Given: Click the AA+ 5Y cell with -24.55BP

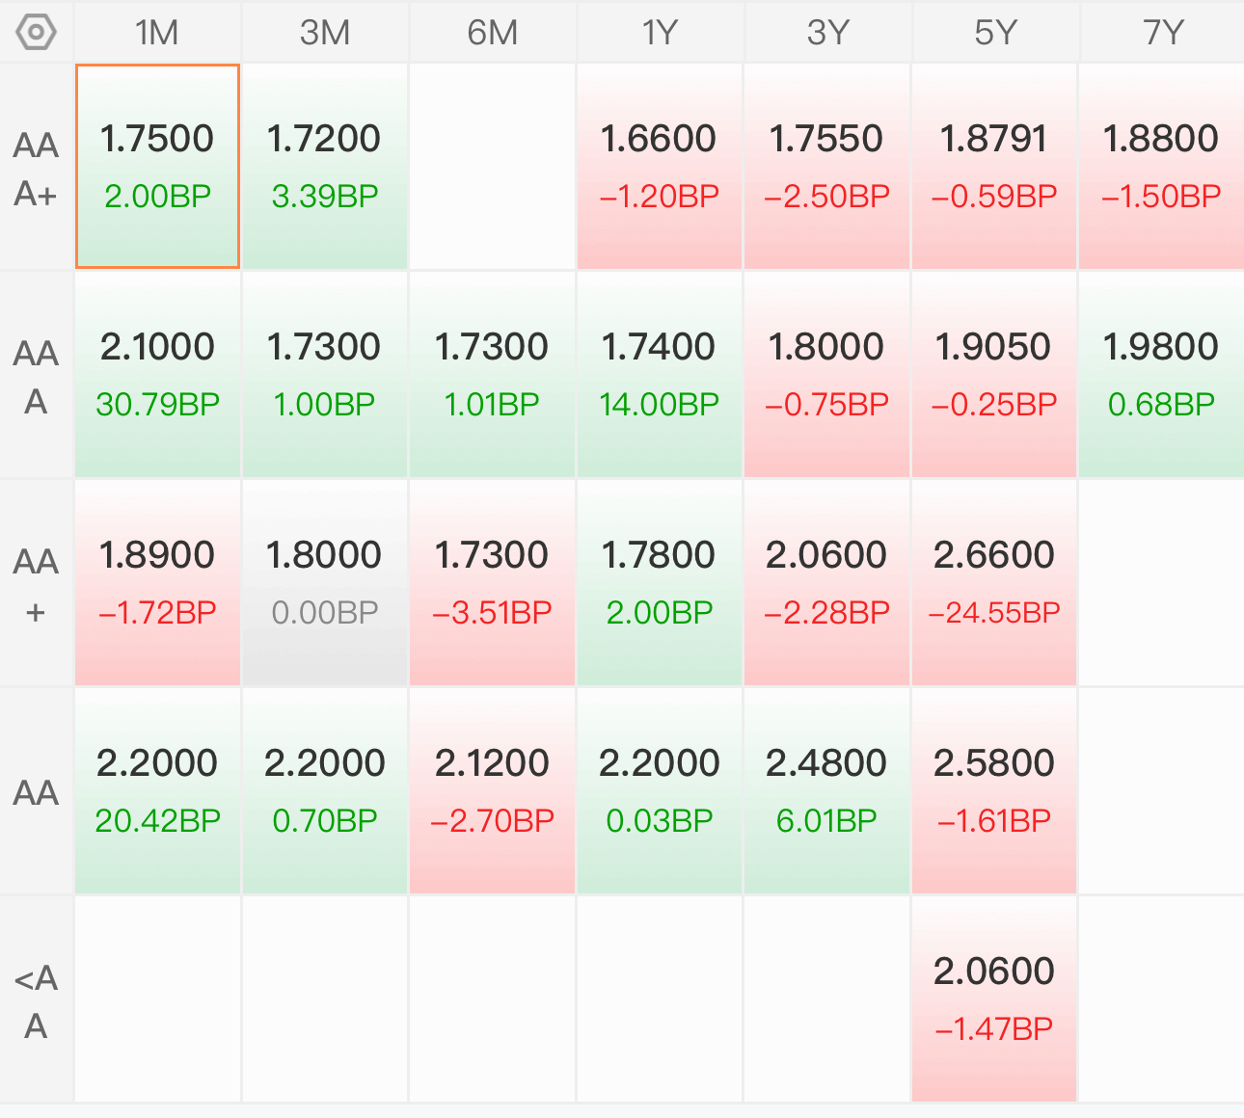Looking at the screenshot, I should tap(994, 583).
